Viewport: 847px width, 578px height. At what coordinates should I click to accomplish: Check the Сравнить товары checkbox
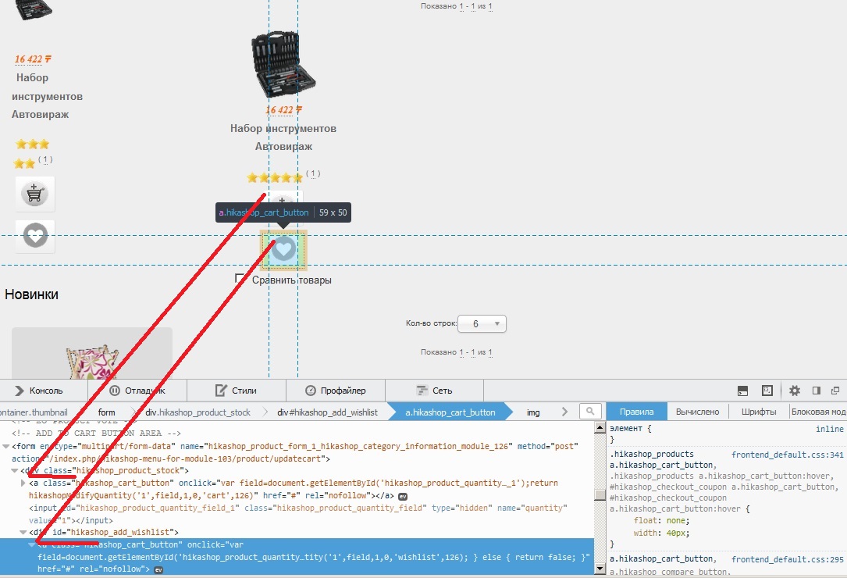click(240, 279)
